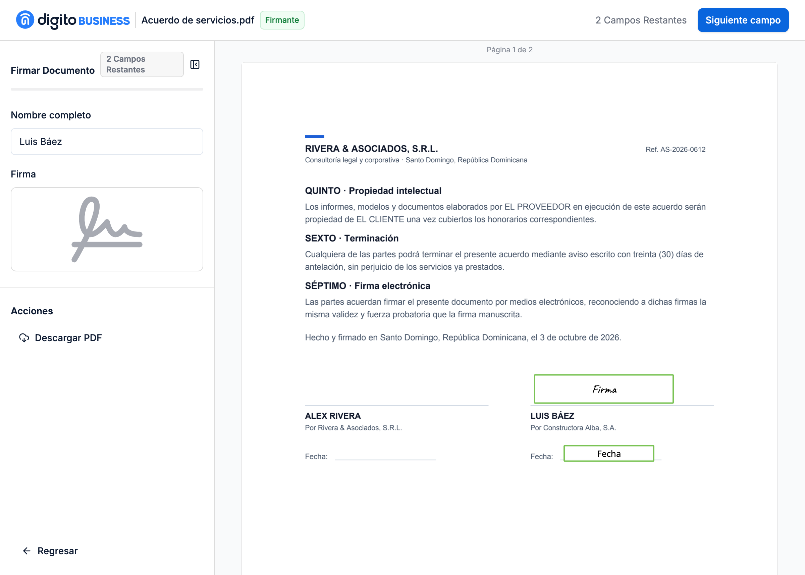The image size is (805, 575).
Task: Click the signature scribble in Firma box
Action: click(x=107, y=229)
